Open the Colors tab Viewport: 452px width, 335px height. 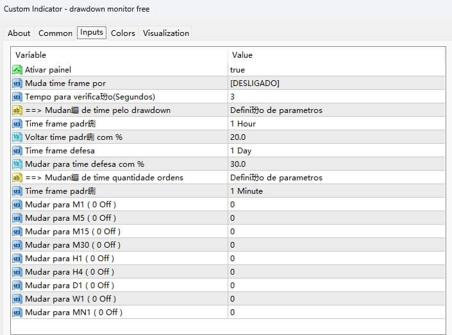point(123,33)
